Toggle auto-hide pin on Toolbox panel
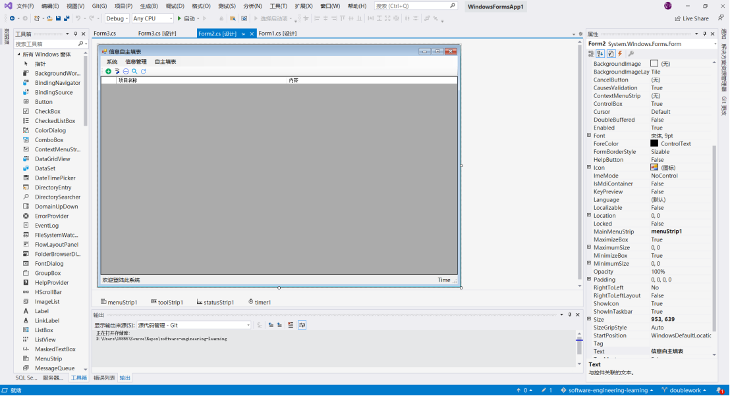The height and width of the screenshot is (396, 730). tap(75, 34)
